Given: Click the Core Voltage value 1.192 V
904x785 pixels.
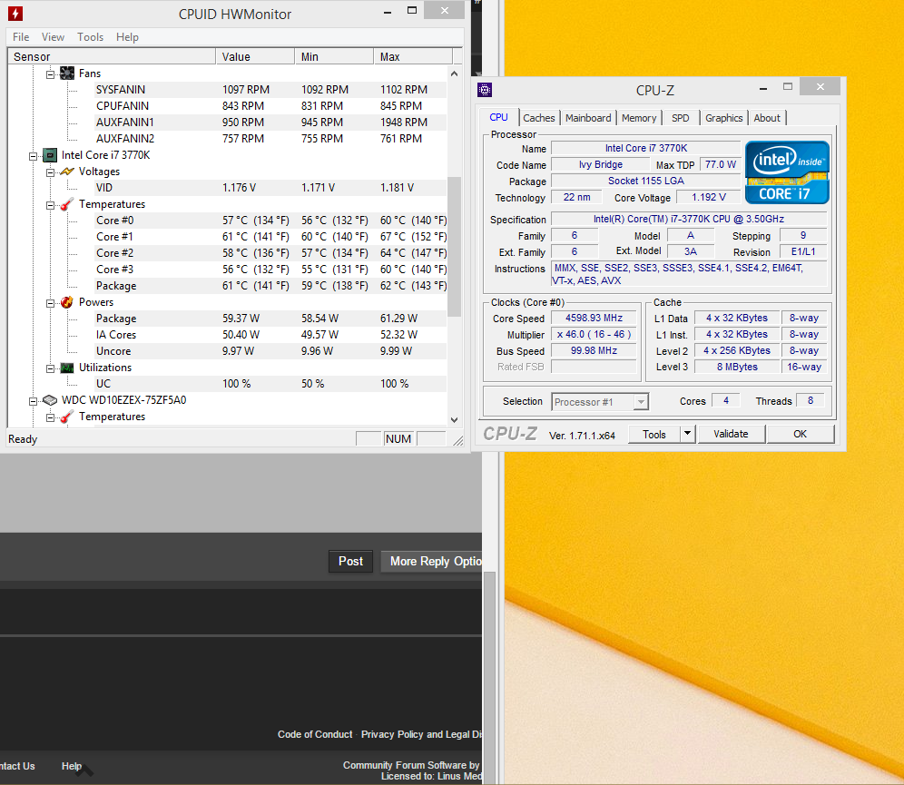Looking at the screenshot, I should [709, 197].
